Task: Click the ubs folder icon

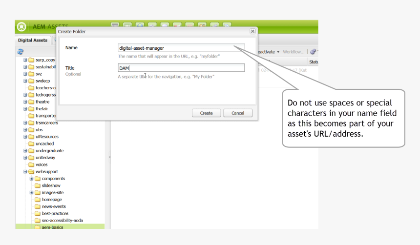Action: [31, 130]
